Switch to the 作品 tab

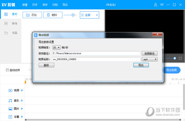click(x=11, y=33)
